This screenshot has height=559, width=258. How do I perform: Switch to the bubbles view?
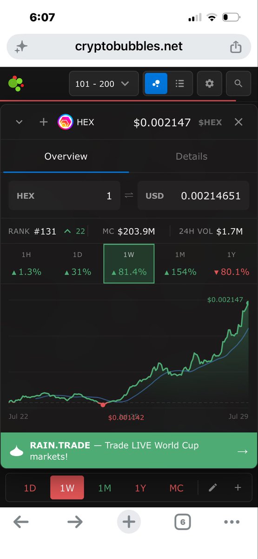(x=156, y=84)
